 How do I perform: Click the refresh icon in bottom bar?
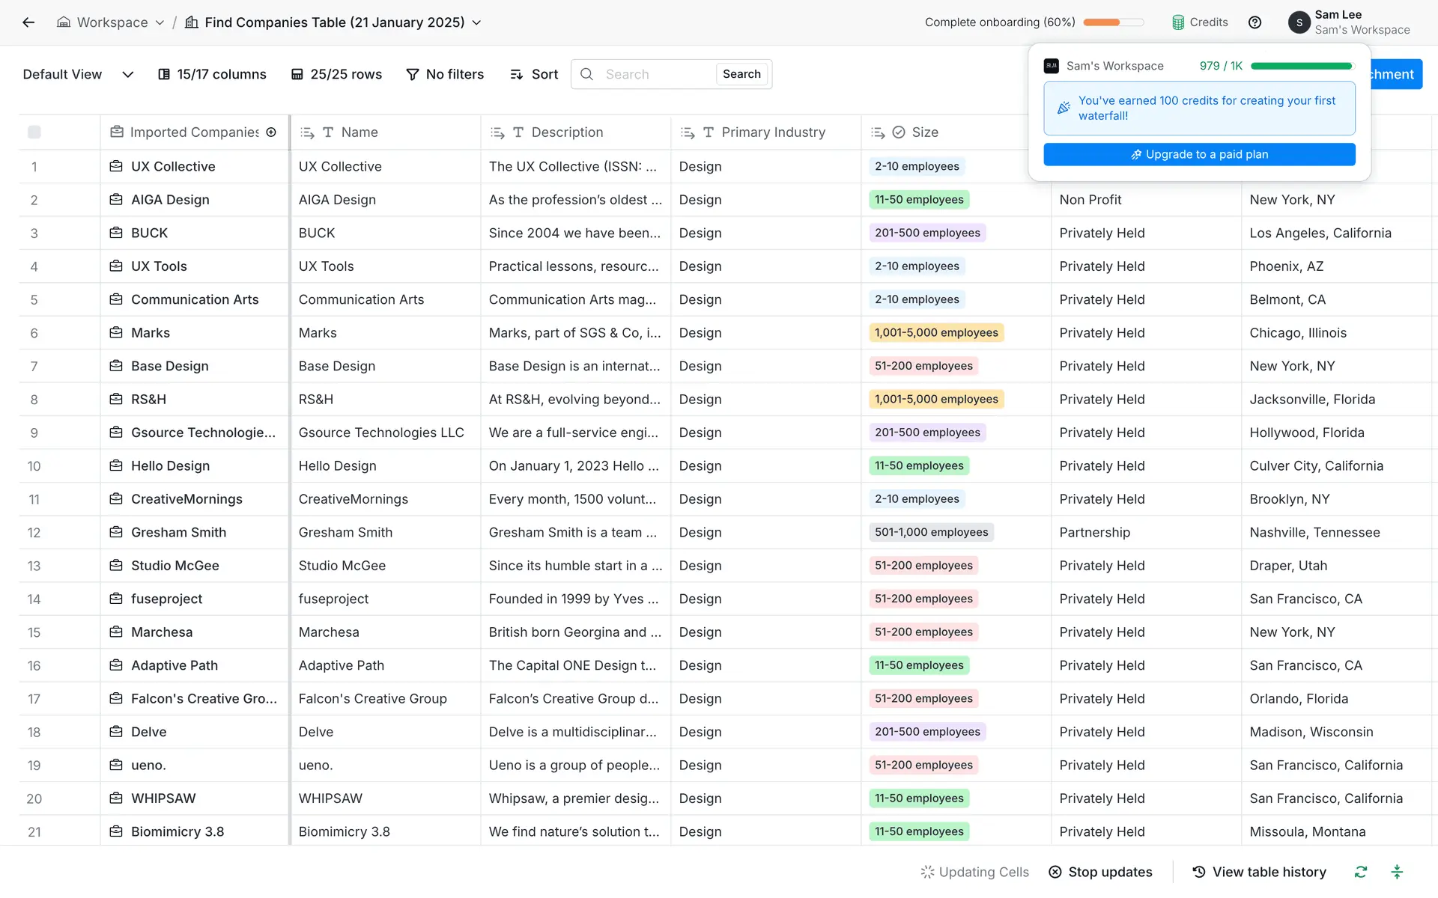click(1361, 872)
